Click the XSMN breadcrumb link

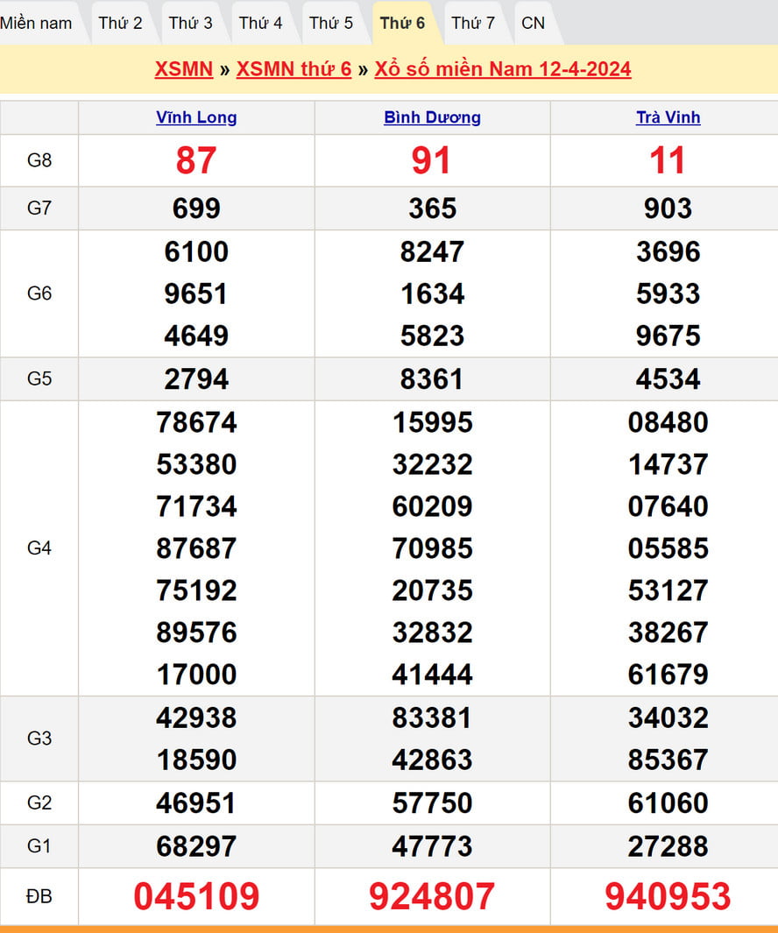[x=184, y=69]
